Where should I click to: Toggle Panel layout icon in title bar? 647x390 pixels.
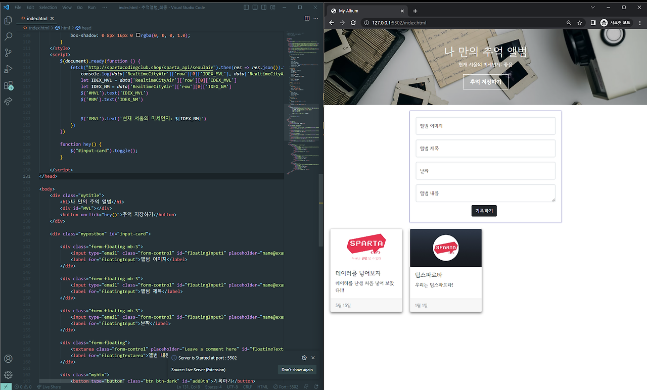(255, 7)
